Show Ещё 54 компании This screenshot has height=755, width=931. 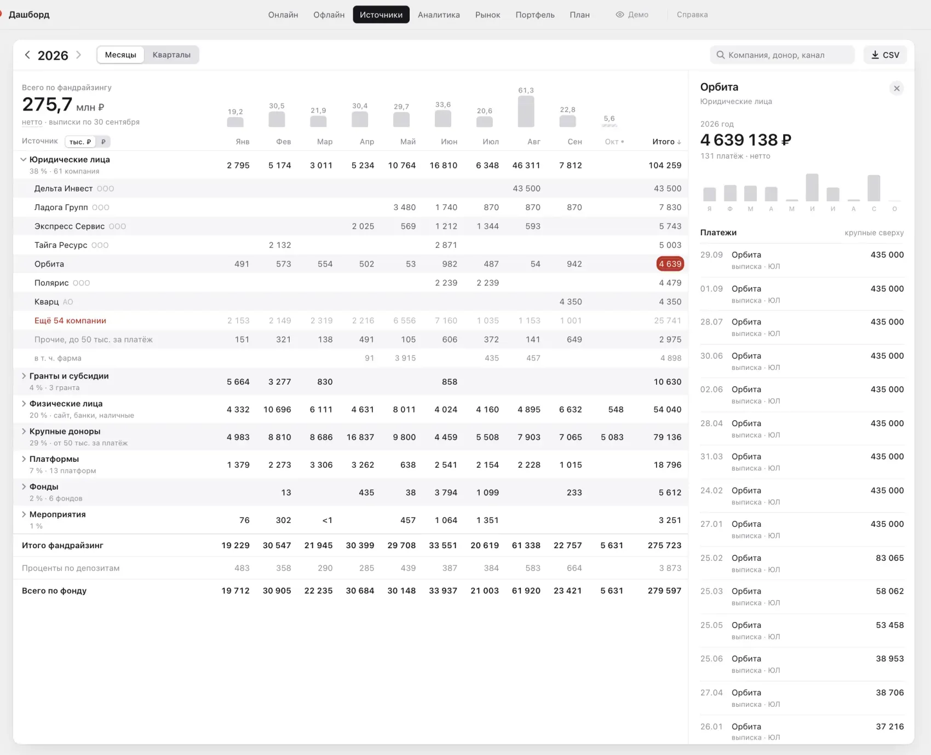[70, 321]
